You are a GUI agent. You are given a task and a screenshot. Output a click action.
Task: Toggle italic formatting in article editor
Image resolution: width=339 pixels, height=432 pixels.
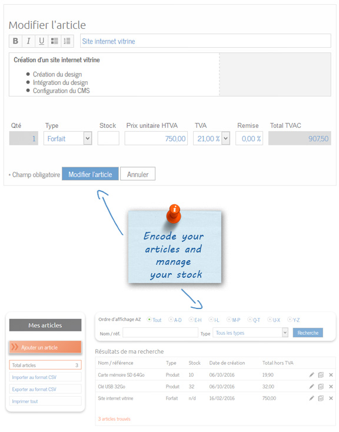click(28, 41)
